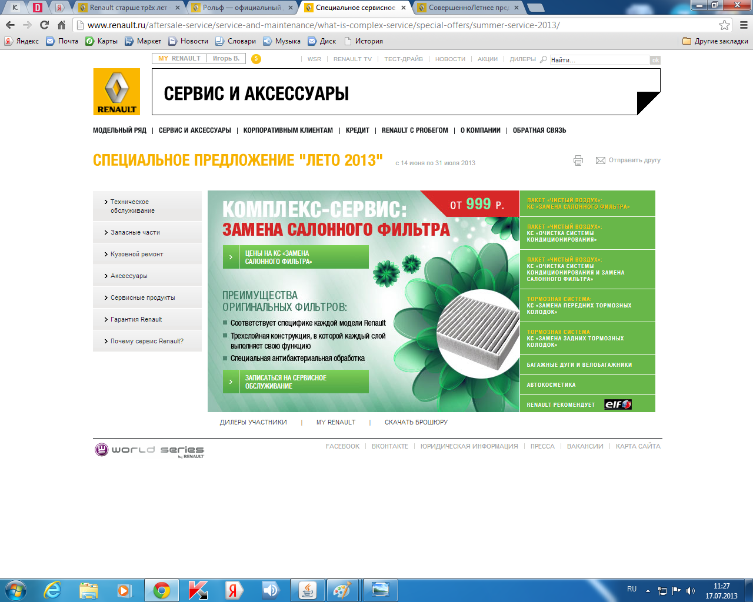Select the АВТОКОСМЕТИКА offer
The height and width of the screenshot is (602, 753).
tap(588, 385)
